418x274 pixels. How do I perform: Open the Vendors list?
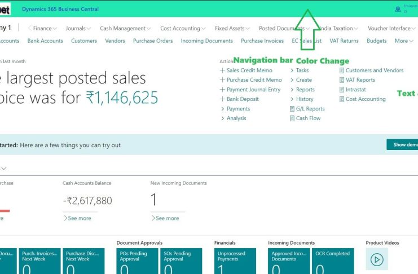click(115, 41)
